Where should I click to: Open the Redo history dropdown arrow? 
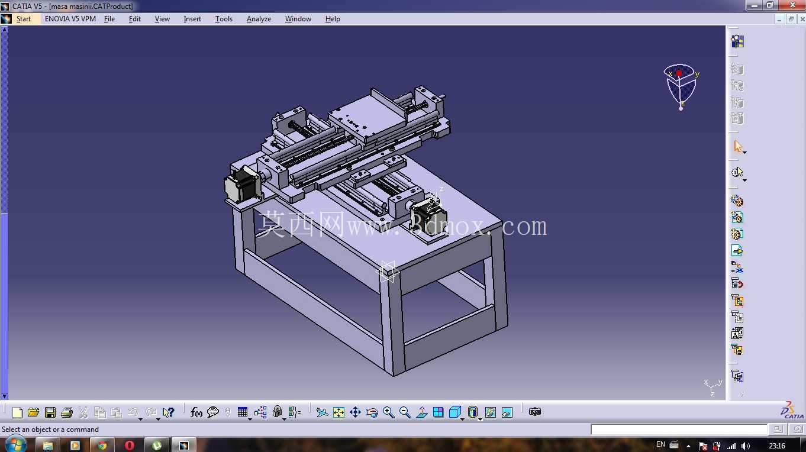pyautogui.click(x=158, y=419)
